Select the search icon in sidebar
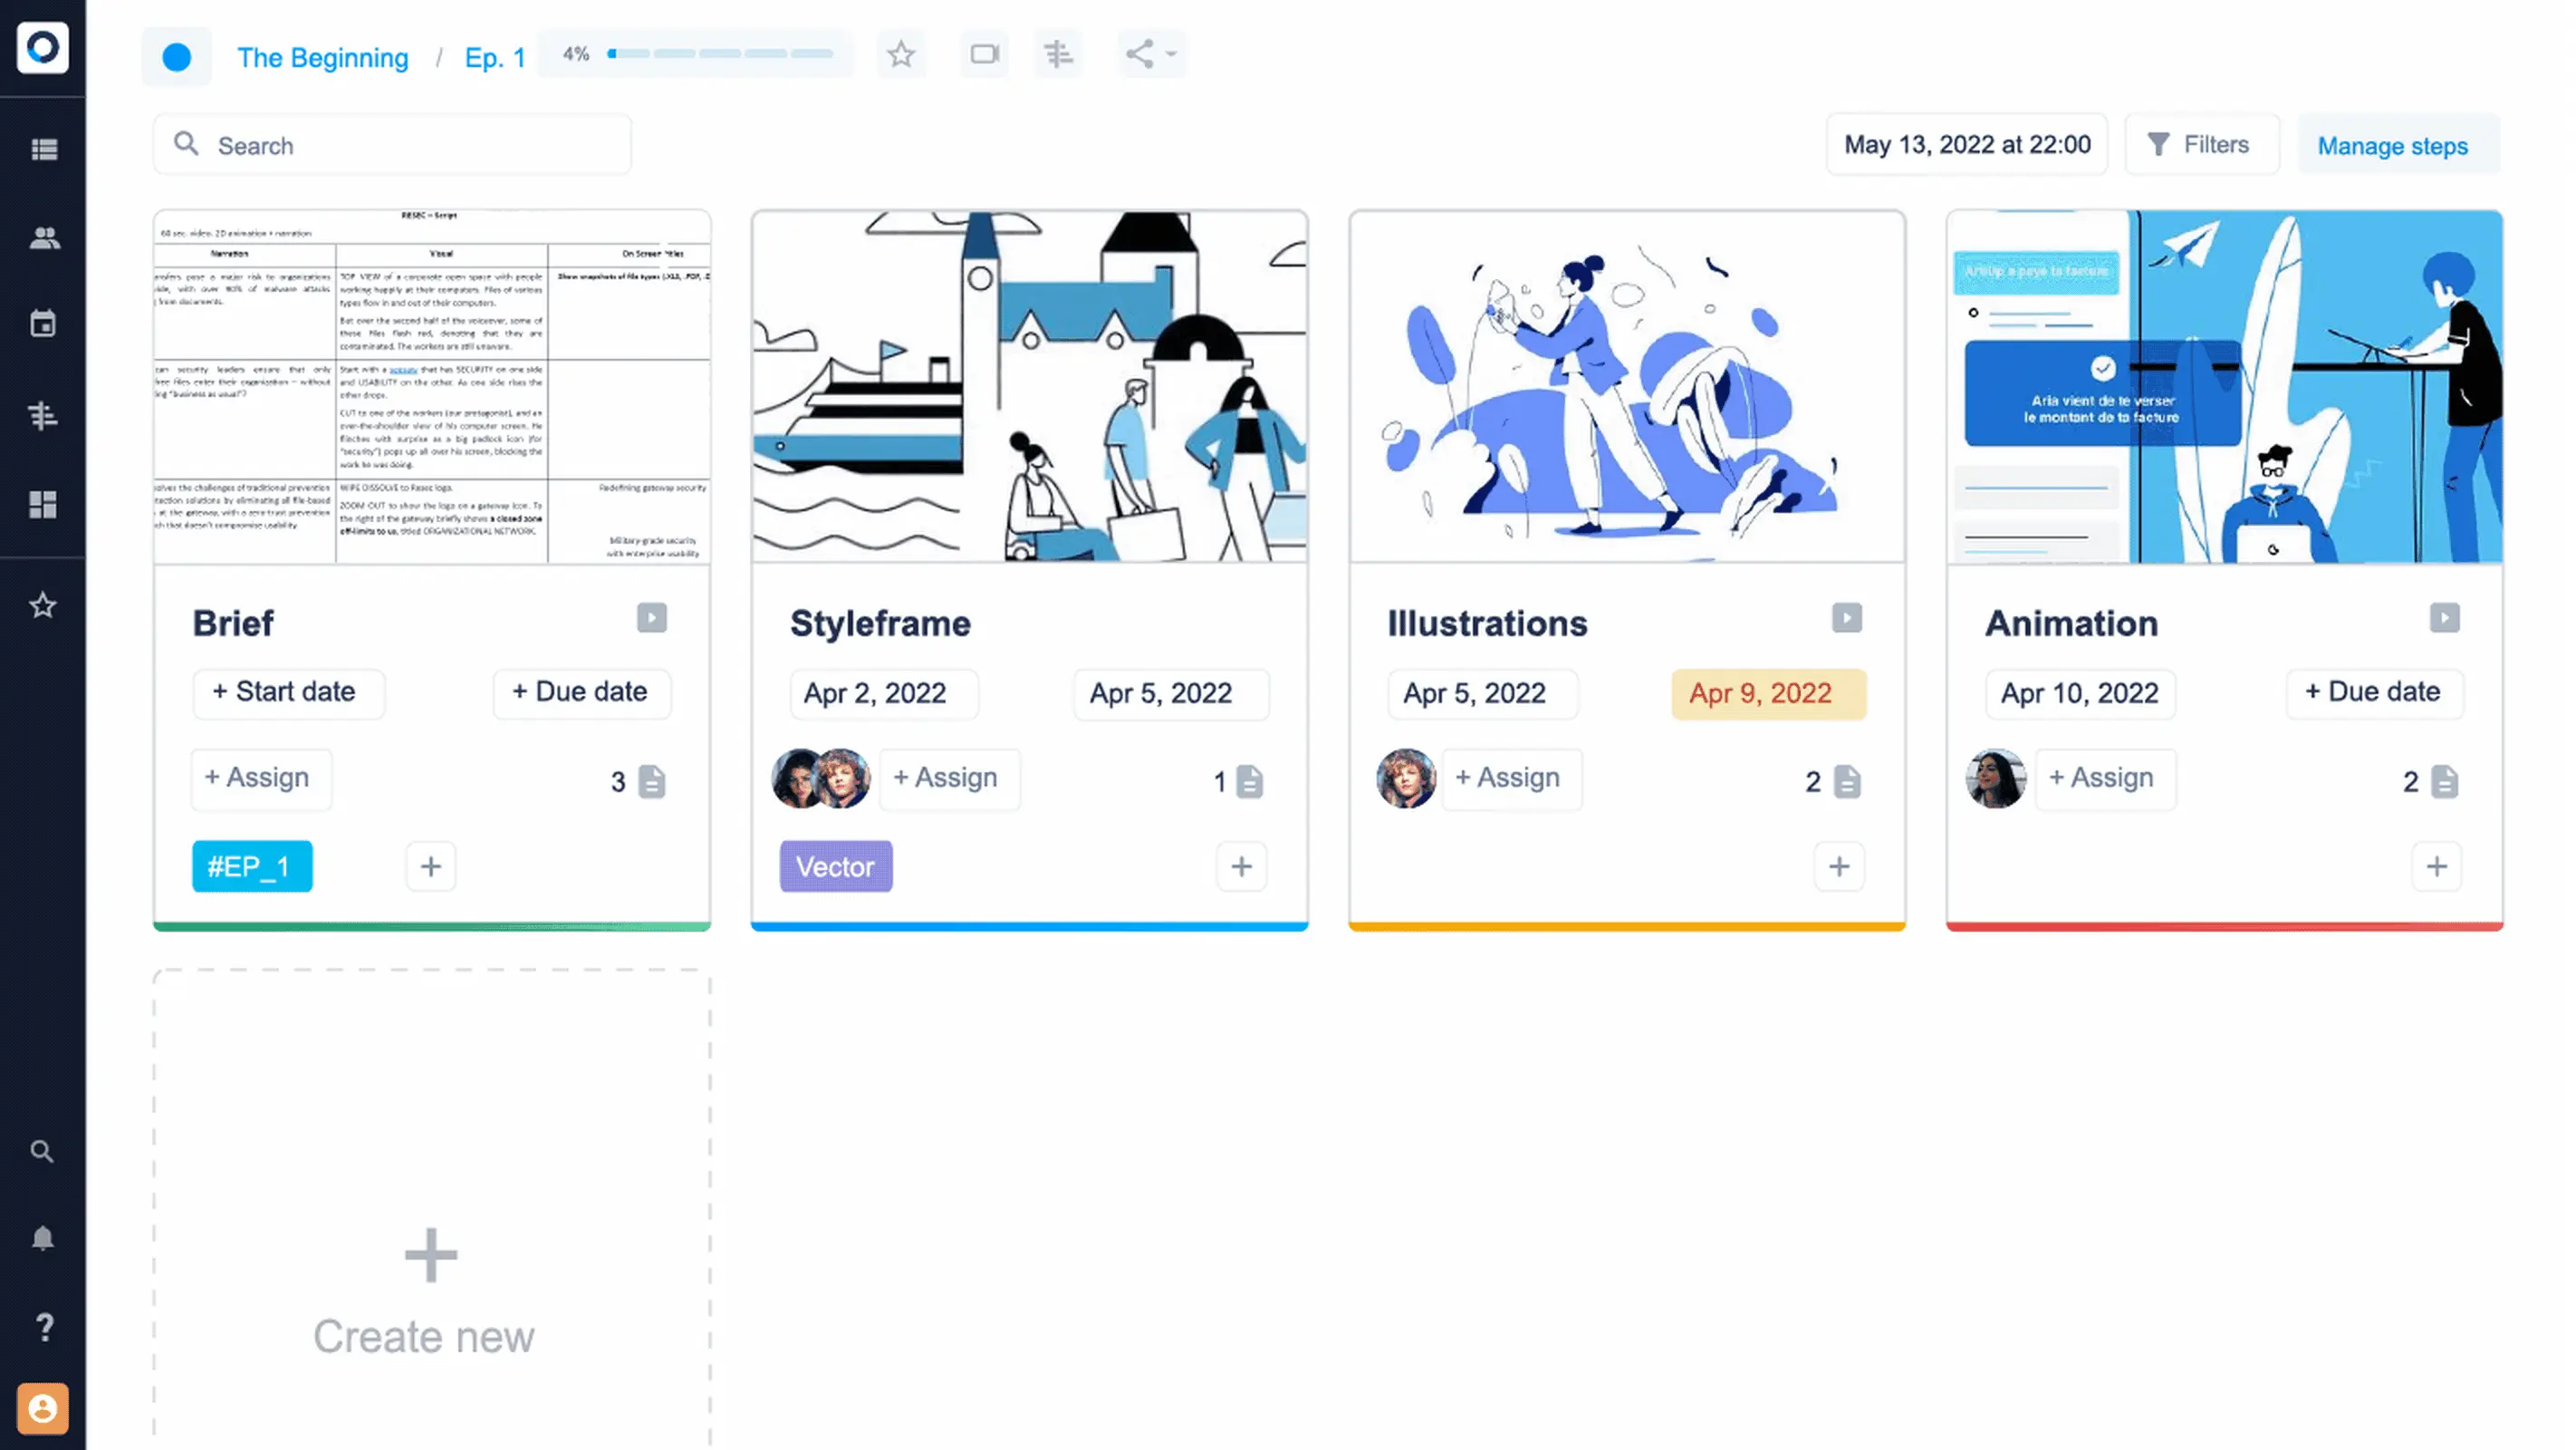Image resolution: width=2576 pixels, height=1450 pixels. (43, 1151)
